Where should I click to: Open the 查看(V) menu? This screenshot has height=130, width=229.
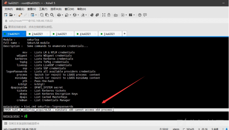tap(31, 9)
